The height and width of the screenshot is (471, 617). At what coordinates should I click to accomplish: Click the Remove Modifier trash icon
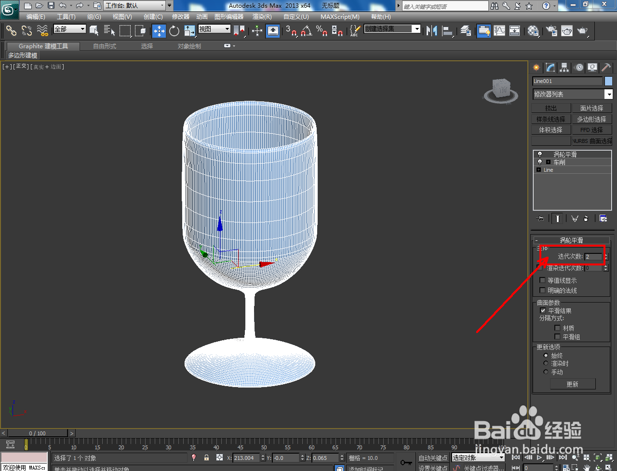coord(586,219)
